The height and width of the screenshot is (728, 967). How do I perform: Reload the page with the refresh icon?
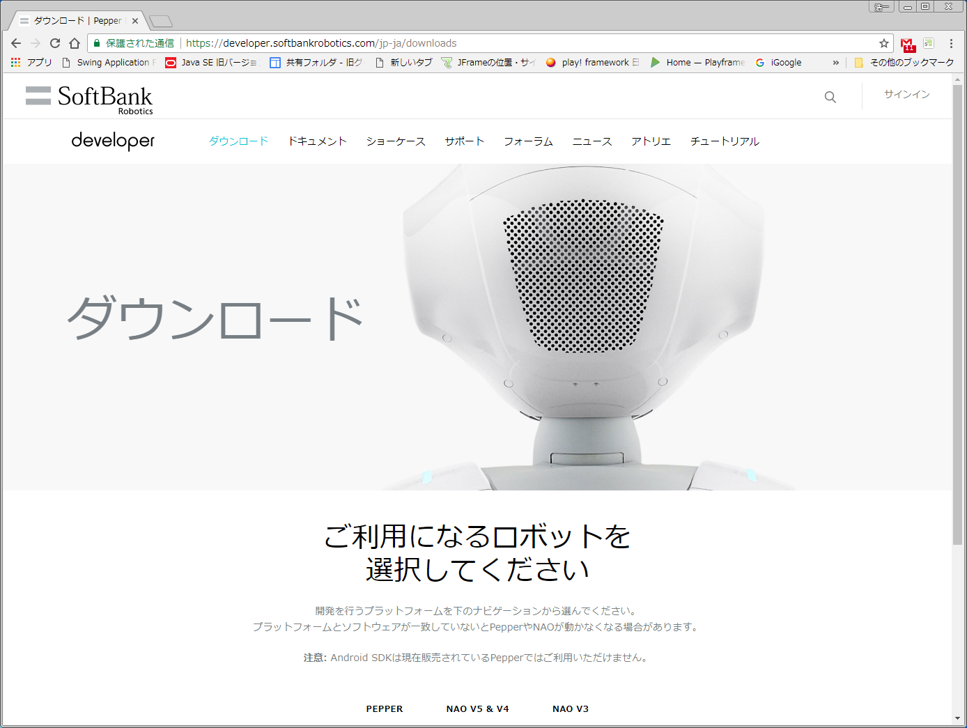coord(55,43)
